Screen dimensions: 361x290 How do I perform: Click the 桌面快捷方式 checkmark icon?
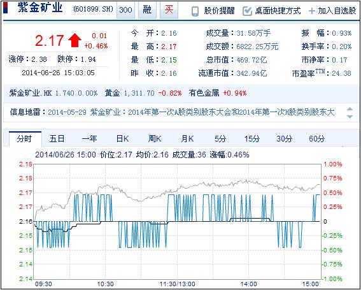point(247,11)
